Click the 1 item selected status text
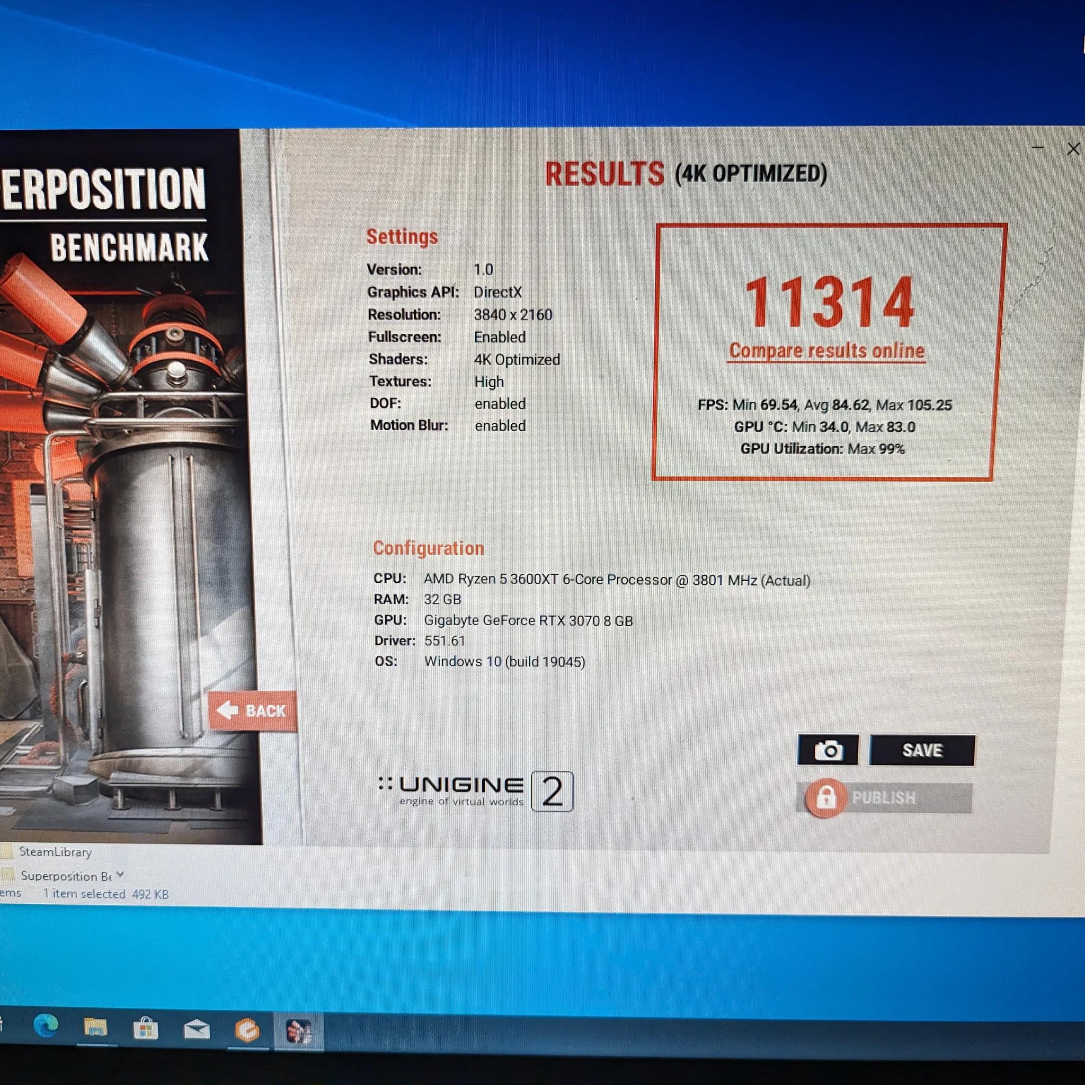The image size is (1085, 1085). (83, 894)
